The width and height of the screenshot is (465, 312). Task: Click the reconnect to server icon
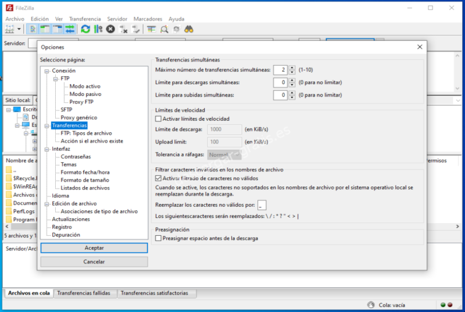pyautogui.click(x=135, y=29)
